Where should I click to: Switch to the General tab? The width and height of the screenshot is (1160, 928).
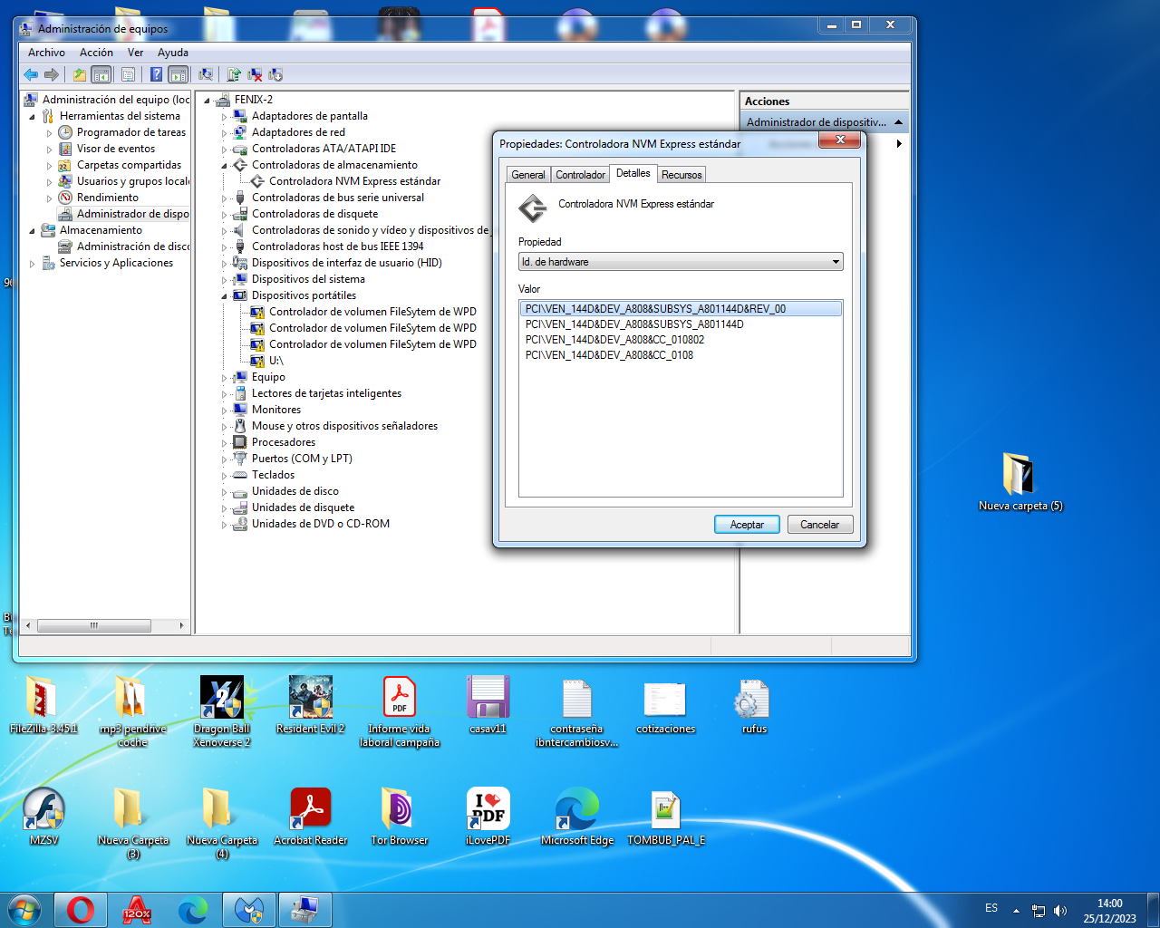[528, 175]
